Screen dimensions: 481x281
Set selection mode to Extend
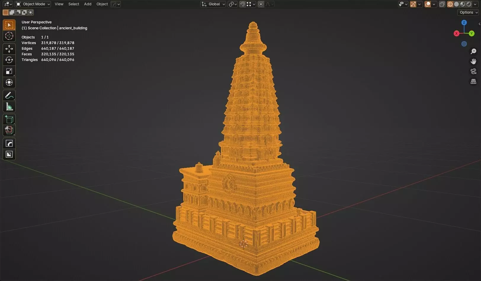tap(12, 12)
